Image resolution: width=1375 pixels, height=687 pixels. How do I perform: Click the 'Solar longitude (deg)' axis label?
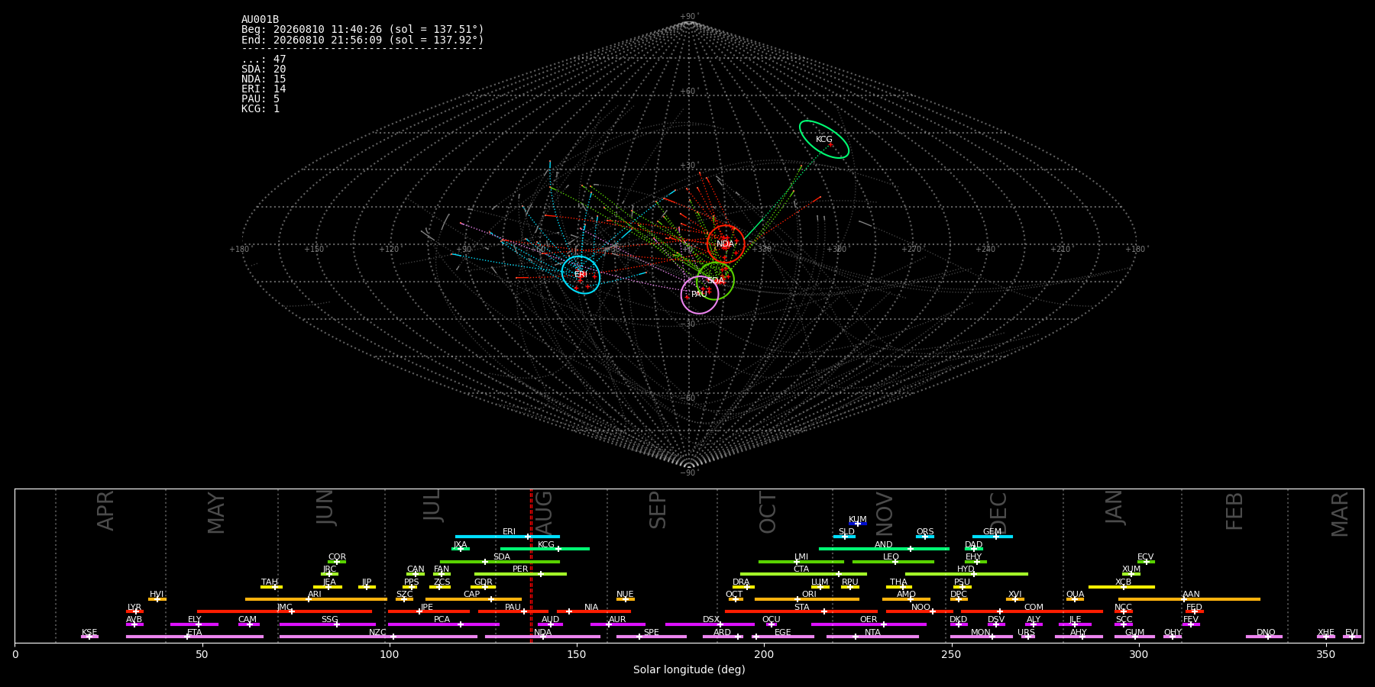689,670
